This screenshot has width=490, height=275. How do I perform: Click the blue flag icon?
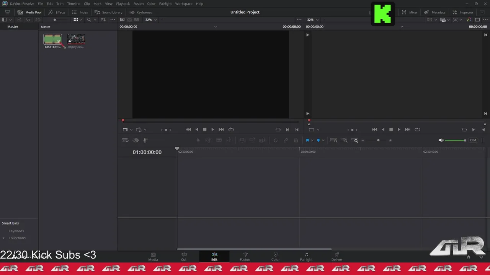point(307,141)
